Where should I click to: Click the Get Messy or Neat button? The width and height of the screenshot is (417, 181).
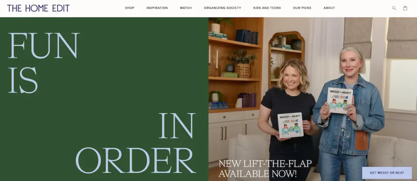click(x=387, y=173)
